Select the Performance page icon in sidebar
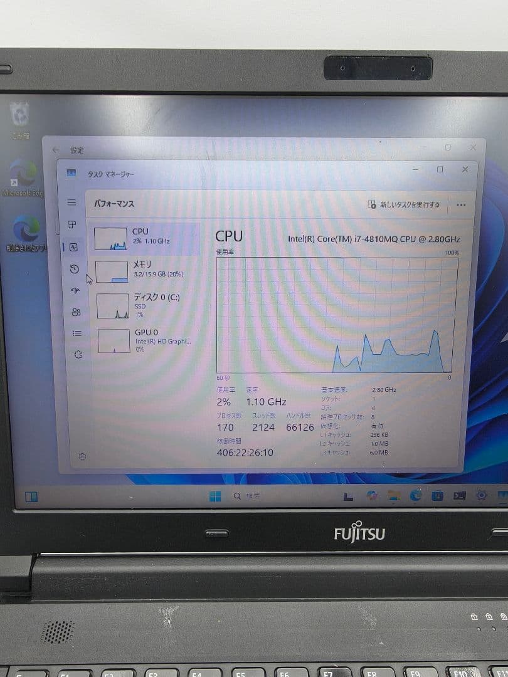Image resolution: width=508 pixels, height=677 pixels. (x=73, y=247)
